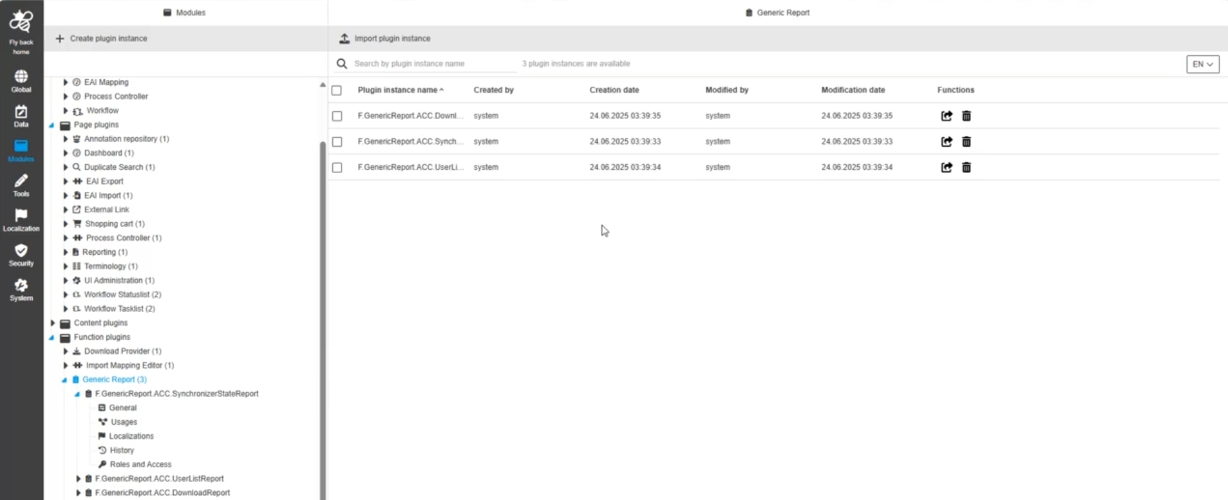1228x500 pixels.
Task: Open the EN language dropdown
Action: [1202, 64]
